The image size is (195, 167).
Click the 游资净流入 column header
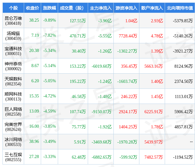(126, 8)
